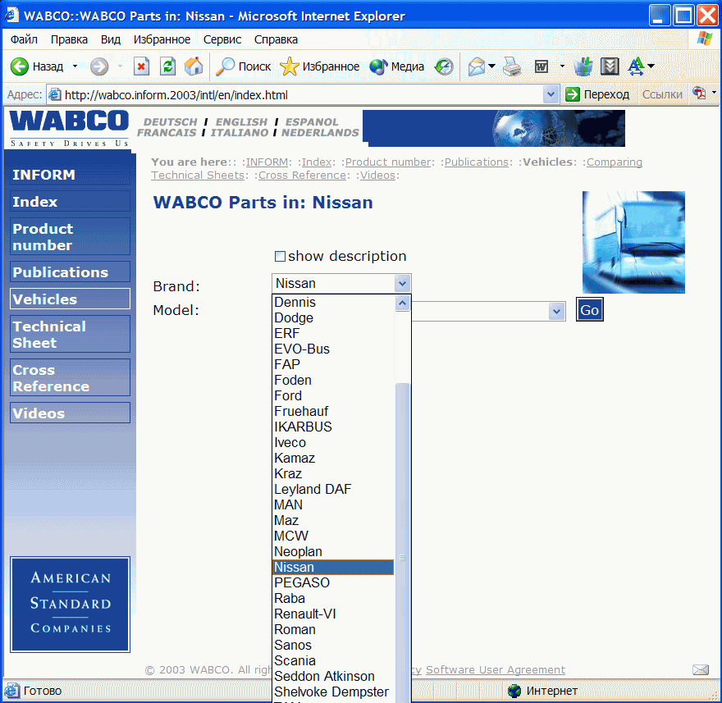Select Scania in the brand list
Image resolution: width=722 pixels, height=703 pixels.
pyautogui.click(x=333, y=660)
